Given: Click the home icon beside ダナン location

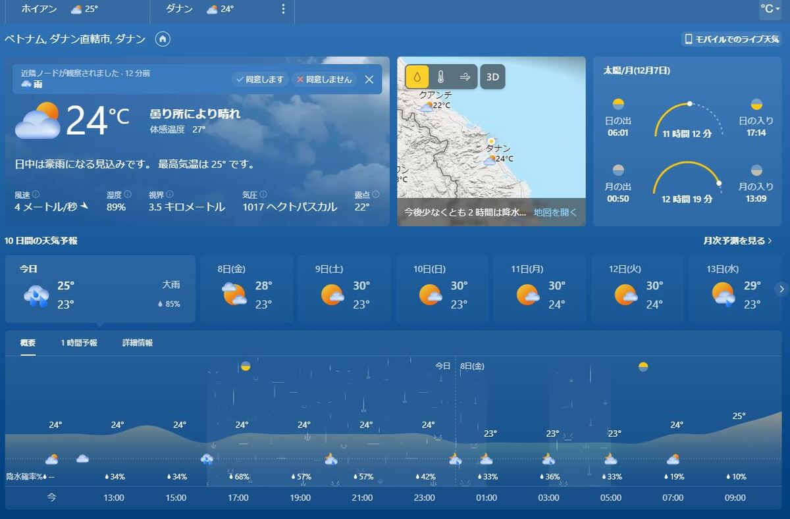Looking at the screenshot, I should (163, 39).
